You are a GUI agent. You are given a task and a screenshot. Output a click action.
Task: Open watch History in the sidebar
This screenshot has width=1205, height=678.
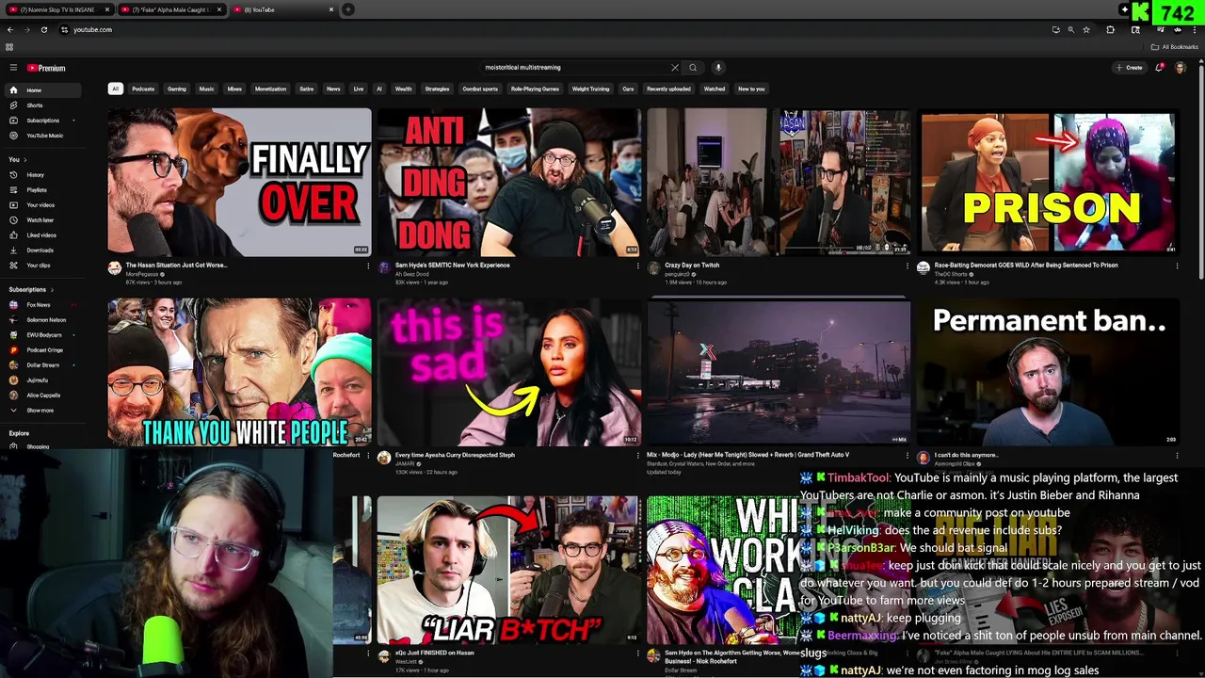[x=42, y=175]
